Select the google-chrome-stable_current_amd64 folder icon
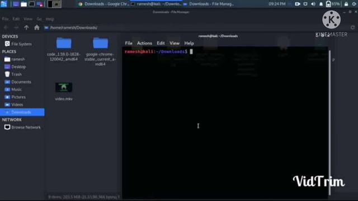The width and height of the screenshot is (358, 201). pyautogui.click(x=101, y=43)
